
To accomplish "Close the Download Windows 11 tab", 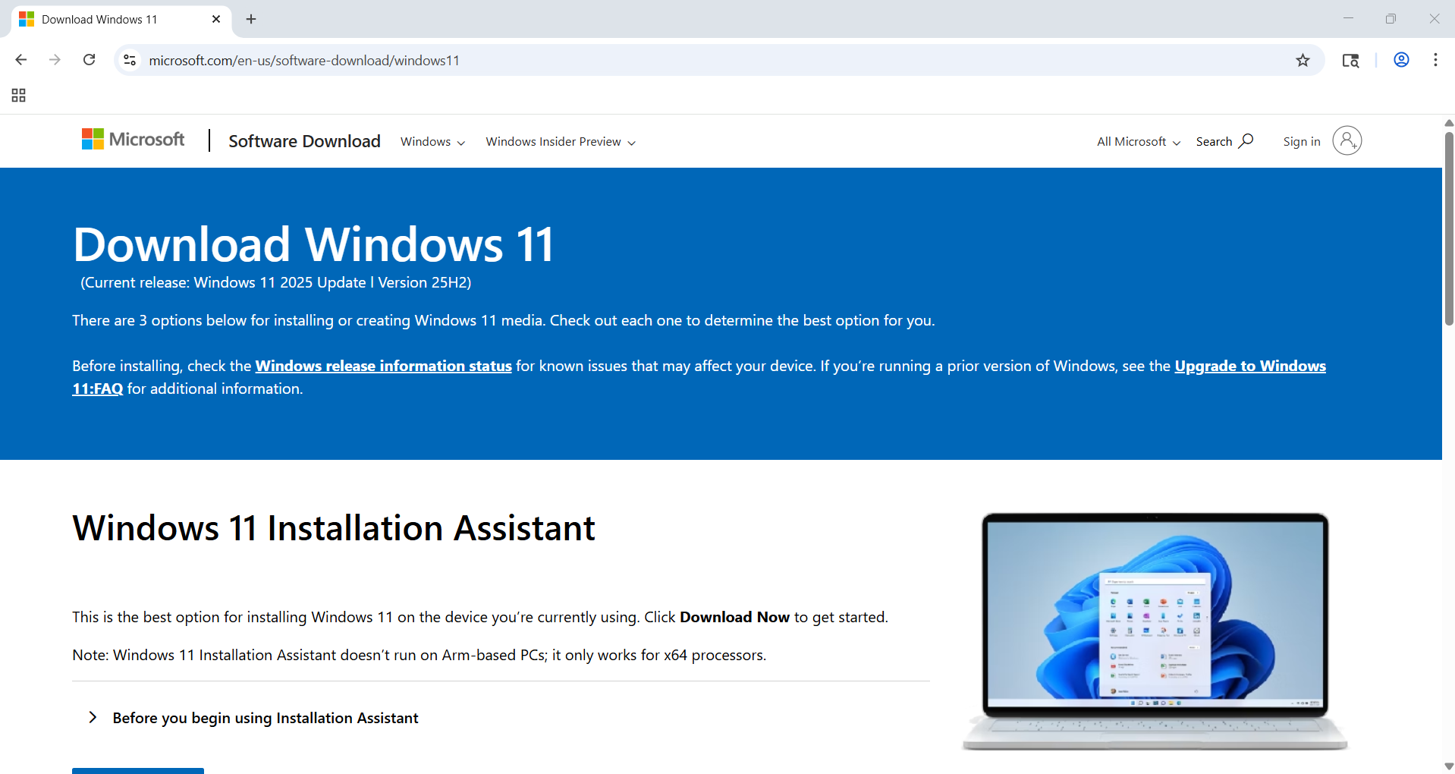I will (x=216, y=19).
